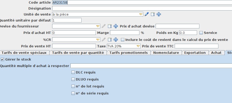Click plus icon beside Devise du fournisseur
232x103 pixels.
point(116,26)
